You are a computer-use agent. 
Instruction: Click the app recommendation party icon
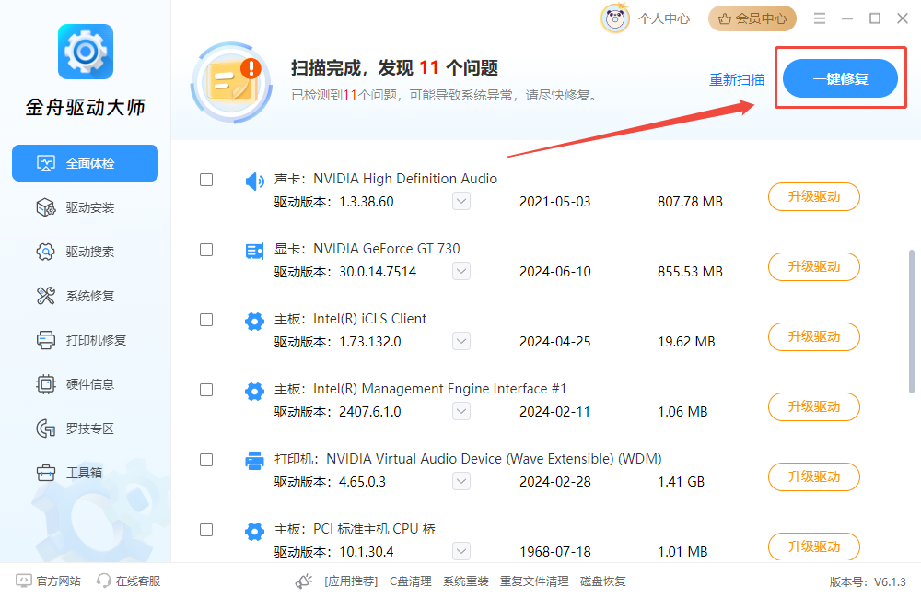click(x=304, y=581)
